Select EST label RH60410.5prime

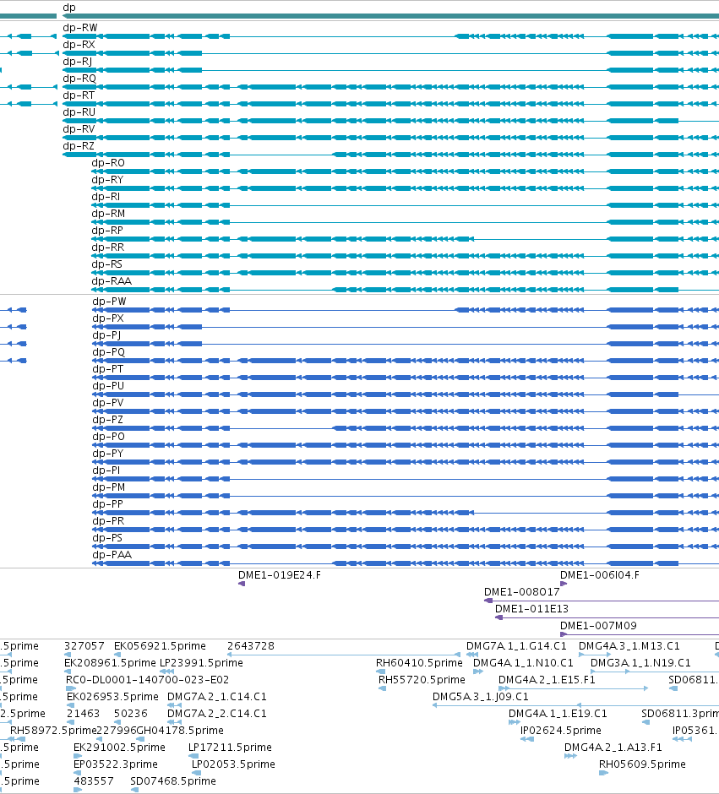pyautogui.click(x=419, y=662)
